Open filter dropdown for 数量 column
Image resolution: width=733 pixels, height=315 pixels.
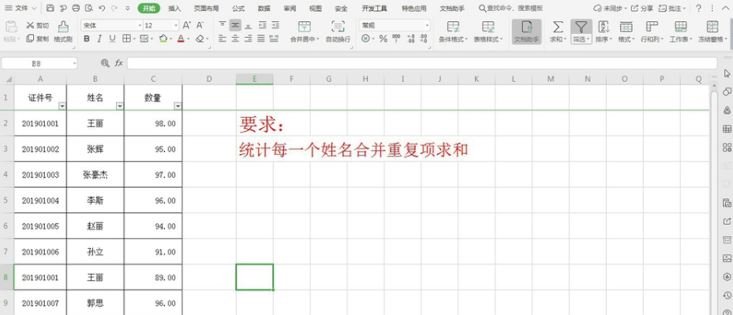178,107
